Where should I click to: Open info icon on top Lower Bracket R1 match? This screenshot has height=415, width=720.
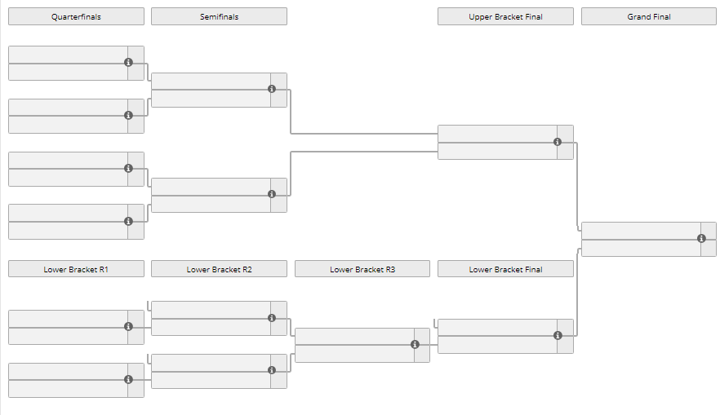point(128,326)
